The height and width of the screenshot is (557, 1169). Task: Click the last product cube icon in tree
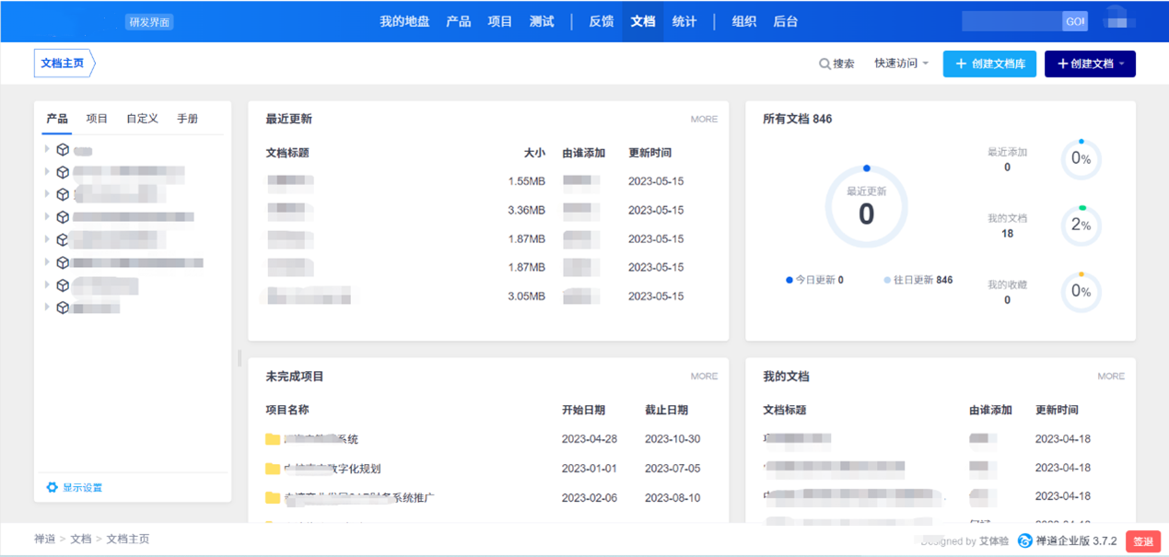click(x=63, y=308)
